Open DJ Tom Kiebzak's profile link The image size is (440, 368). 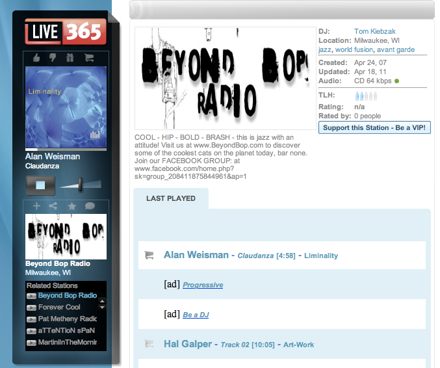coord(374,31)
